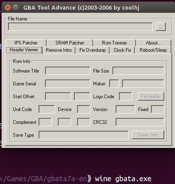Click the Fix header button
The height and width of the screenshot is (184, 175).
coord(151,97)
